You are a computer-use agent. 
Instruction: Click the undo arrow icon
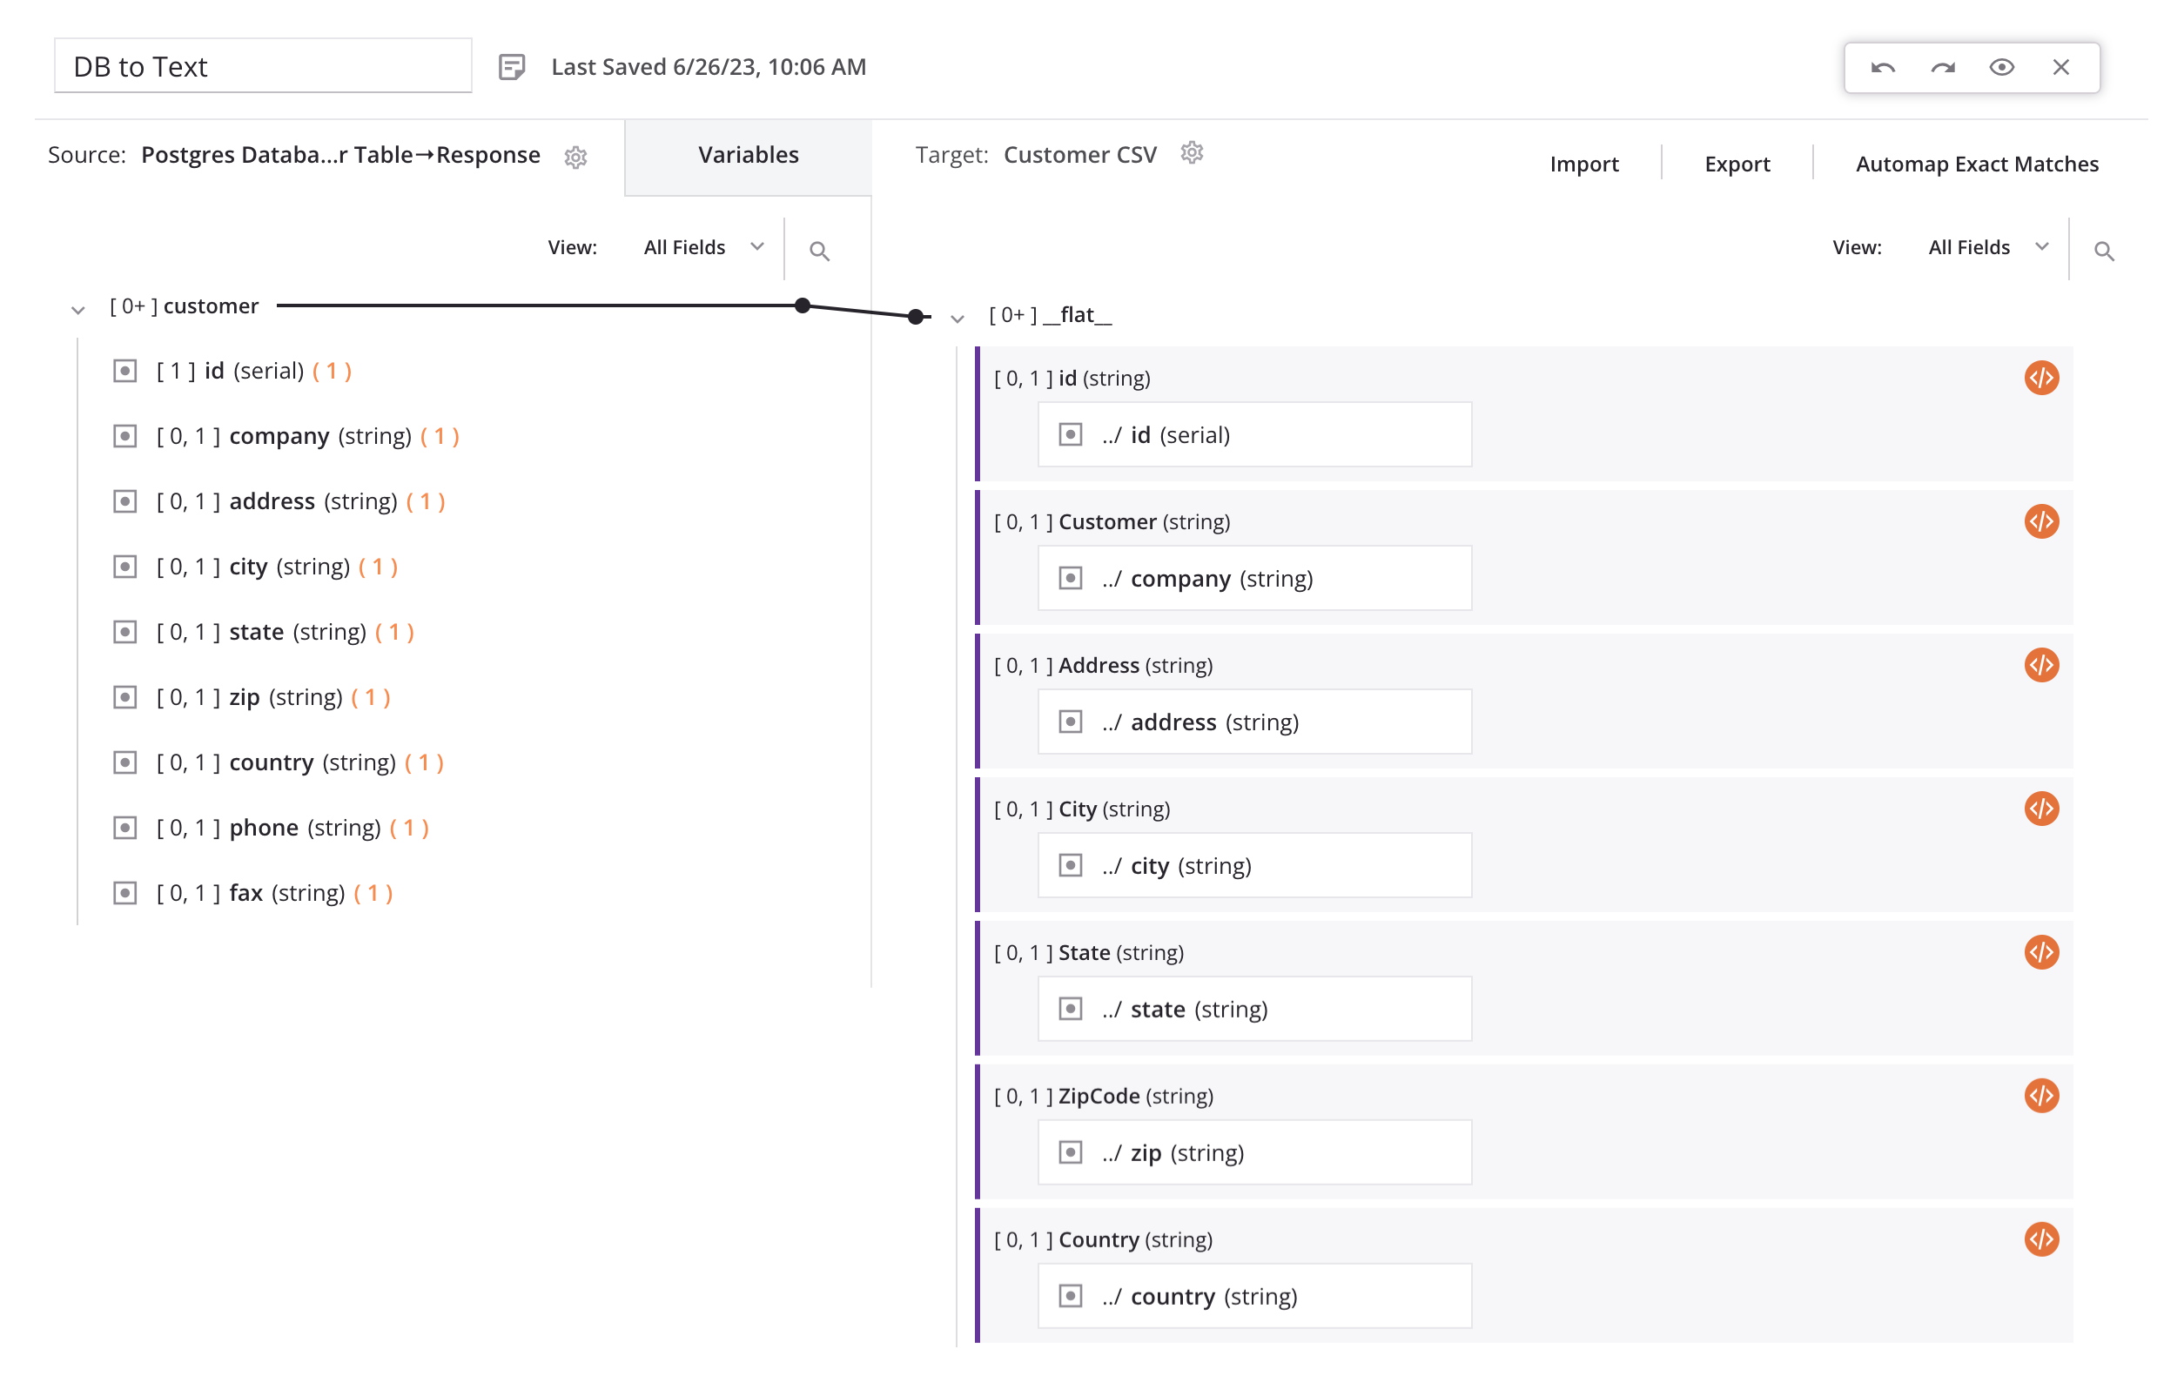[1882, 67]
